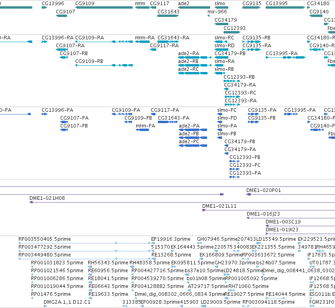335x308 pixels.
Task: Select the CG9109 gene bar
Action: [104, 7]
